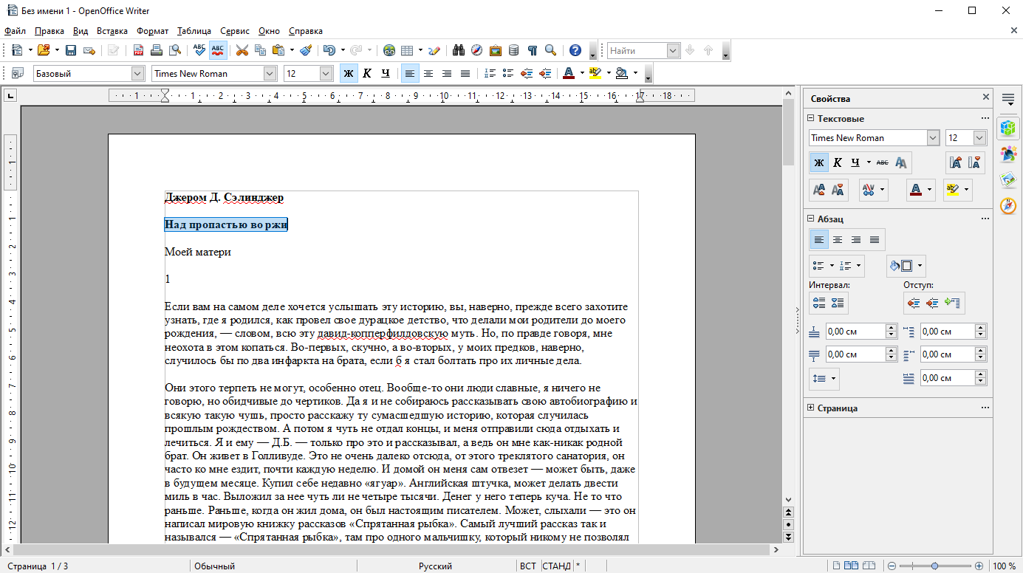Open the «Правка» menu
The height and width of the screenshot is (573, 1023).
point(49,31)
